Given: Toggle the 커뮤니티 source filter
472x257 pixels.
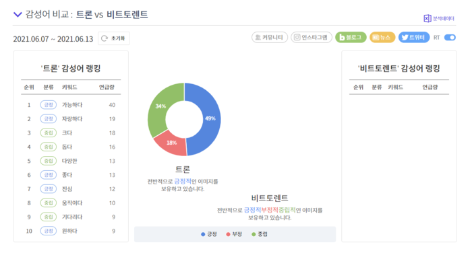Looking at the screenshot, I should click(x=270, y=38).
